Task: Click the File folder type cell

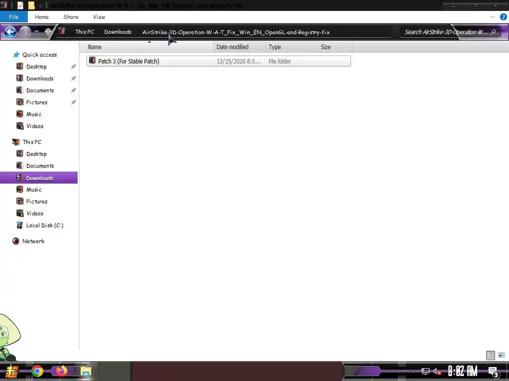Action: coord(280,61)
